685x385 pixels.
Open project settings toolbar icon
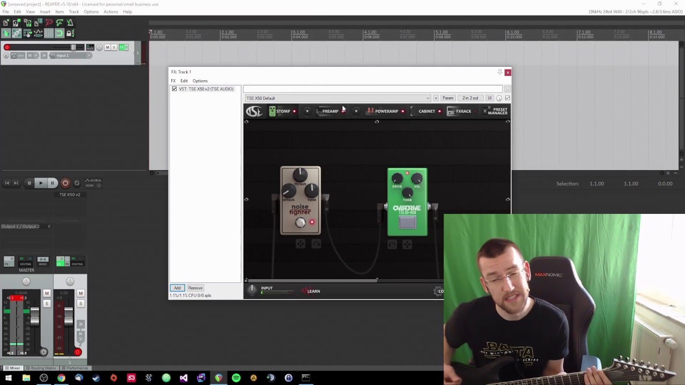(38, 22)
